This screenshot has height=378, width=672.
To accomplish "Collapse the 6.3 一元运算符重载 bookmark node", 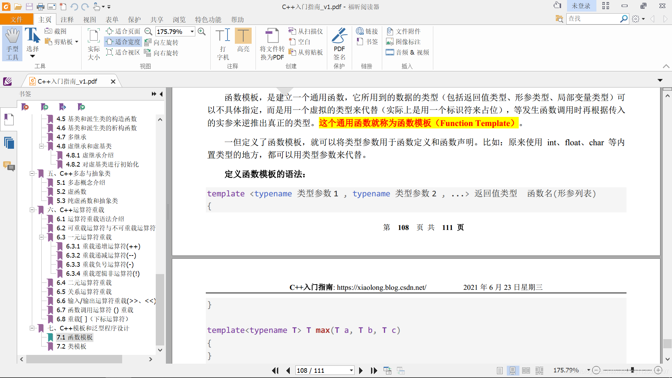I will pyautogui.click(x=41, y=237).
